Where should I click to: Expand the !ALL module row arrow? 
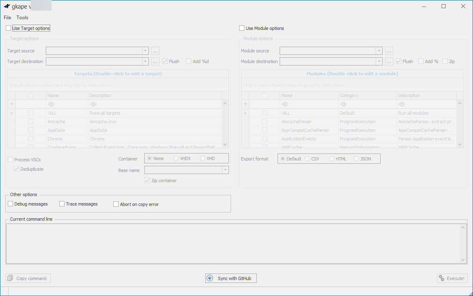click(x=246, y=113)
